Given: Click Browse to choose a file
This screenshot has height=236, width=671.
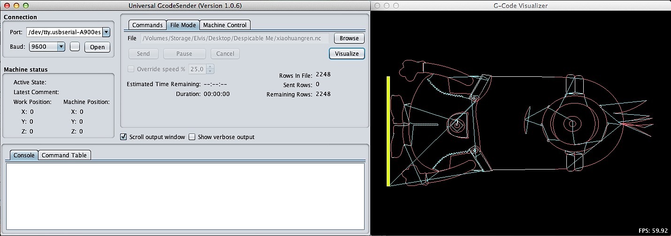Looking at the screenshot, I should [349, 38].
